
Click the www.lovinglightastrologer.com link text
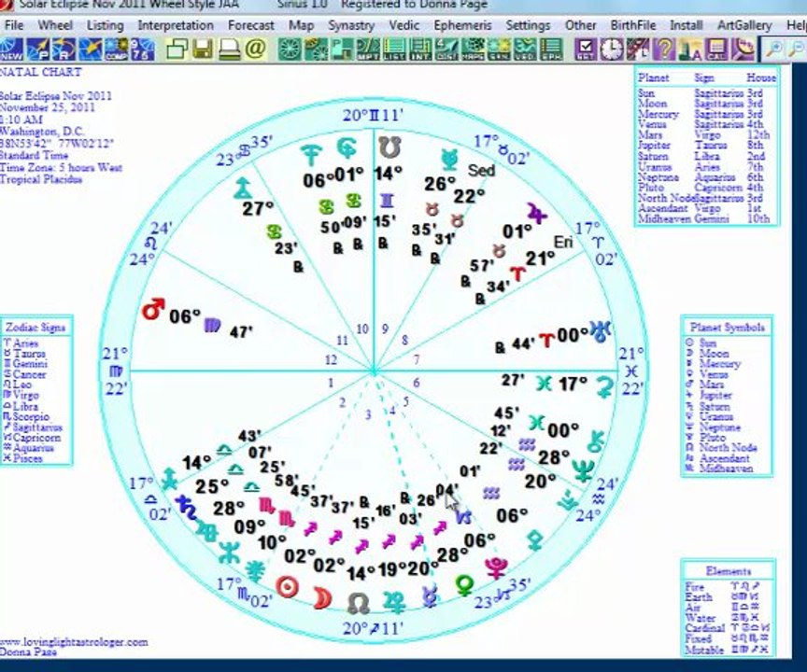(74, 641)
